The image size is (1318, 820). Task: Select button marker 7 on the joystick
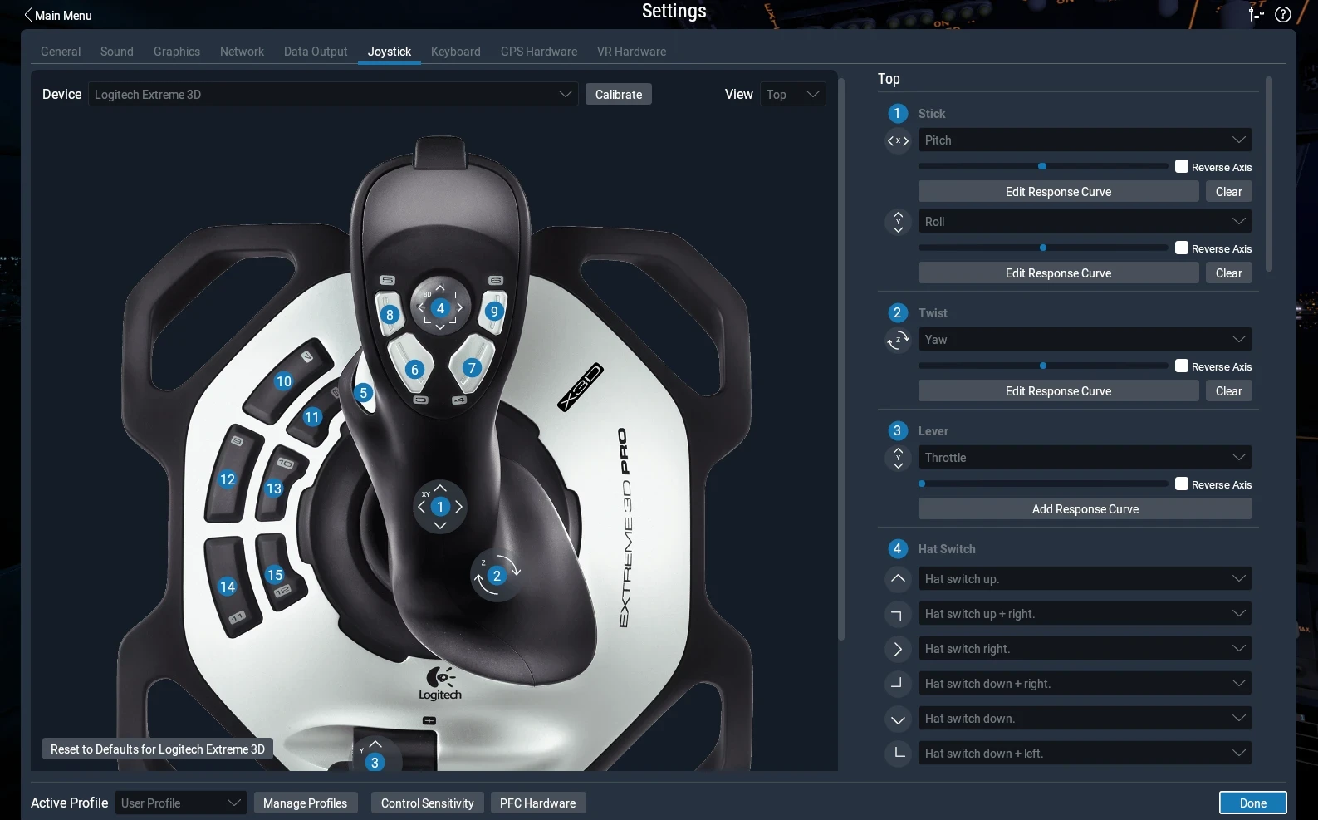point(472,367)
